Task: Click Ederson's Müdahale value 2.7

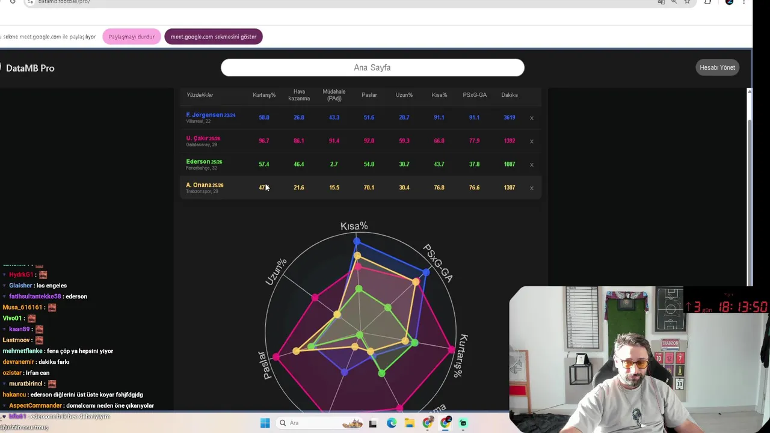Action: pyautogui.click(x=334, y=164)
